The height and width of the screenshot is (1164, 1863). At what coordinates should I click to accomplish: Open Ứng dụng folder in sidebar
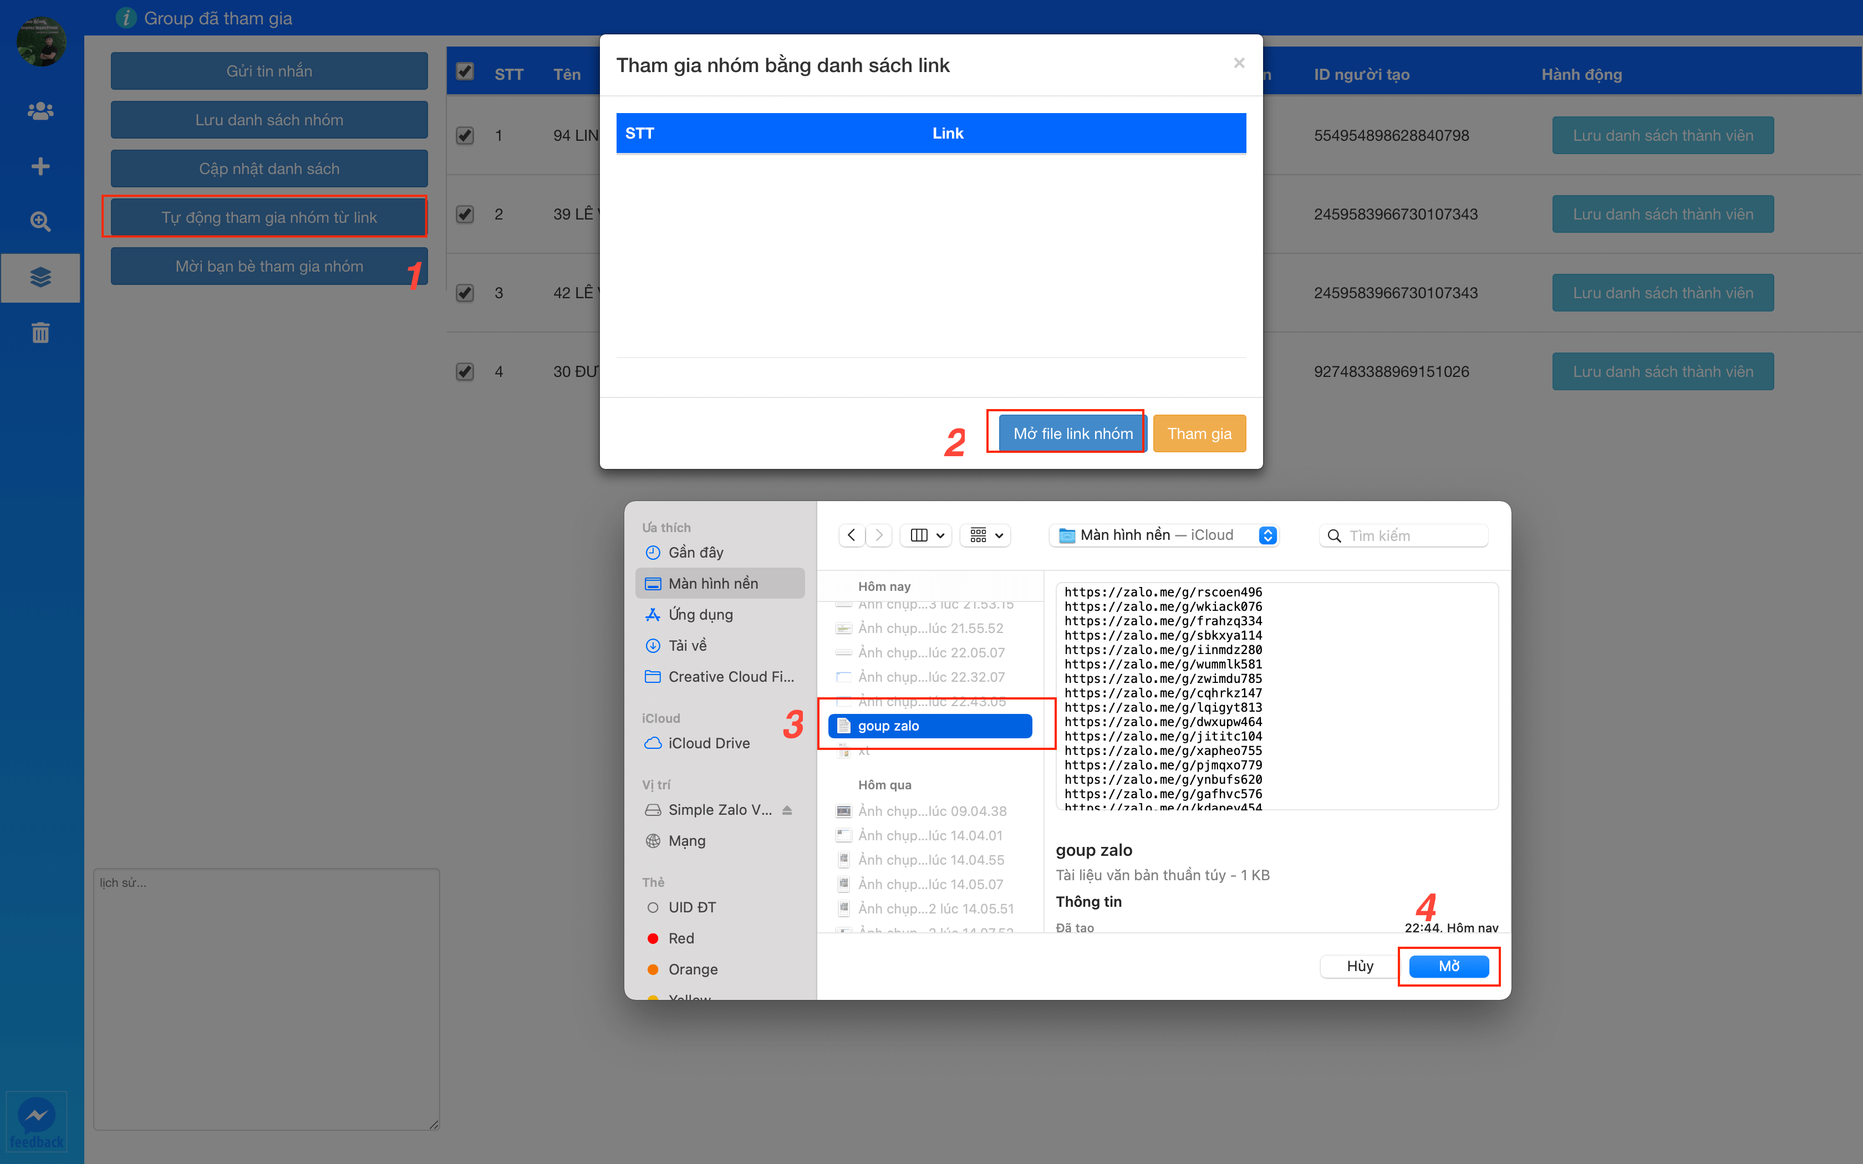700,614
